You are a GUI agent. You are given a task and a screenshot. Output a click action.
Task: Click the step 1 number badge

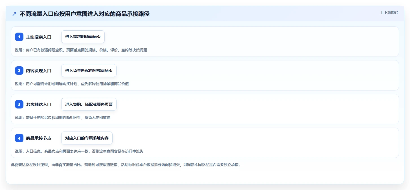coord(19,37)
